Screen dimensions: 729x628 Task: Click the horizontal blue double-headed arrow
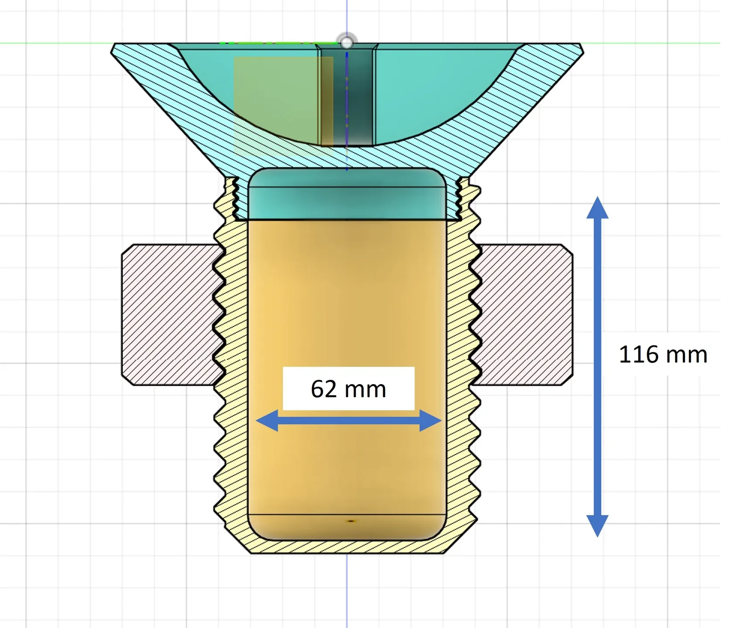(x=348, y=420)
